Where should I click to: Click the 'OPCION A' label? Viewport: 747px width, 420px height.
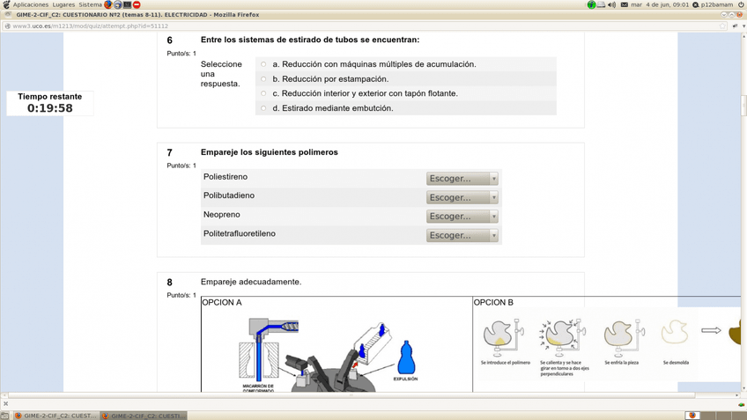coord(222,302)
